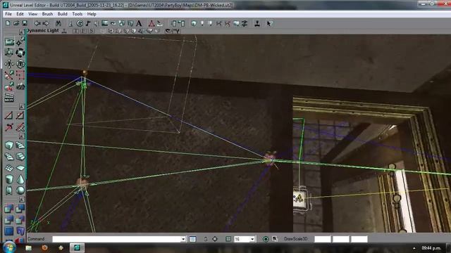
Task: Select the Terrain Editing mountain tool
Action: (20, 86)
